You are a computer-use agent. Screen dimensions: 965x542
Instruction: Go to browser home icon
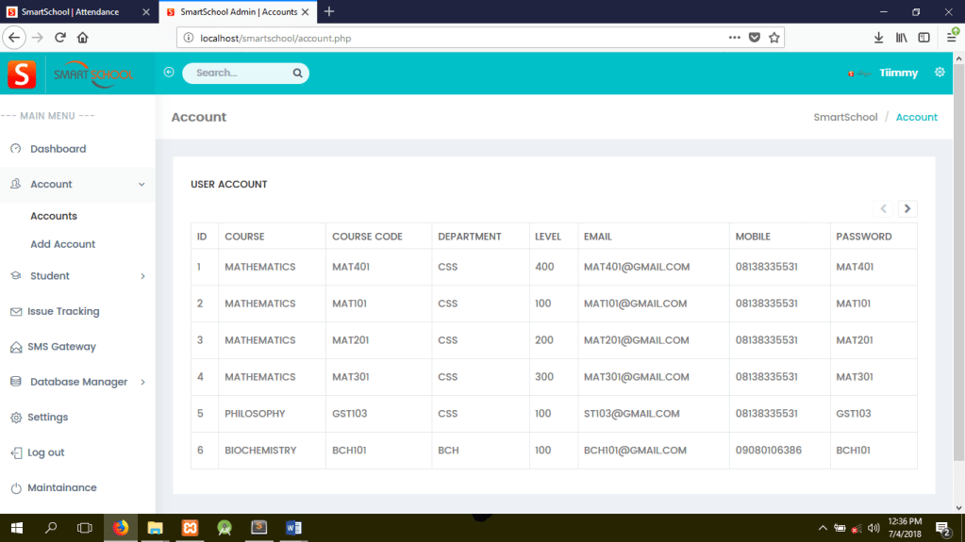(x=83, y=38)
